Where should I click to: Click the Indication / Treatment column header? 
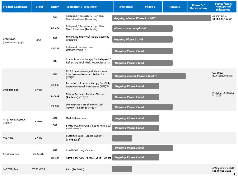[x=89, y=7]
